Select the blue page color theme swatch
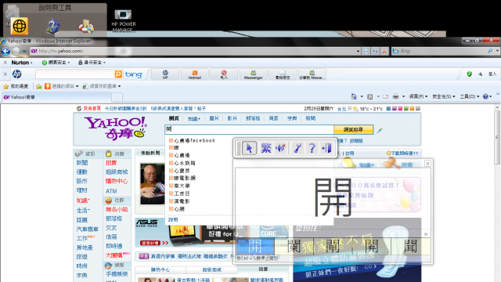This screenshot has height=282, width=501. [388, 109]
